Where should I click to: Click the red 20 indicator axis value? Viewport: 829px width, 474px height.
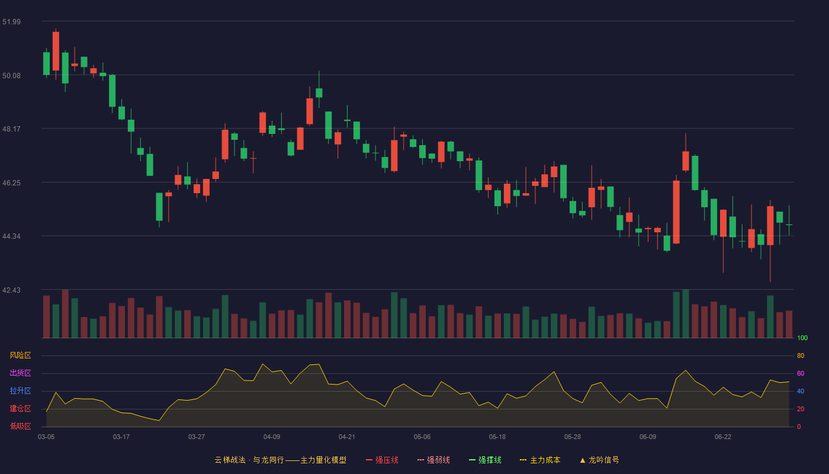pos(801,409)
